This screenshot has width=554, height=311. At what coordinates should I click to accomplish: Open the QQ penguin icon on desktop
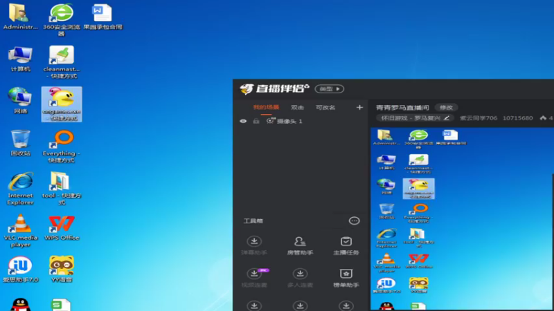click(20, 304)
